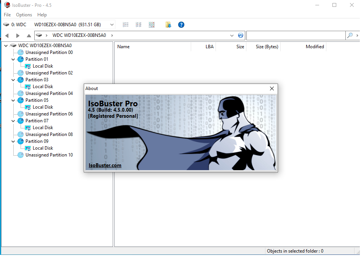
Task: Select Unassigned Partition 10
Action: pyautogui.click(x=49, y=155)
